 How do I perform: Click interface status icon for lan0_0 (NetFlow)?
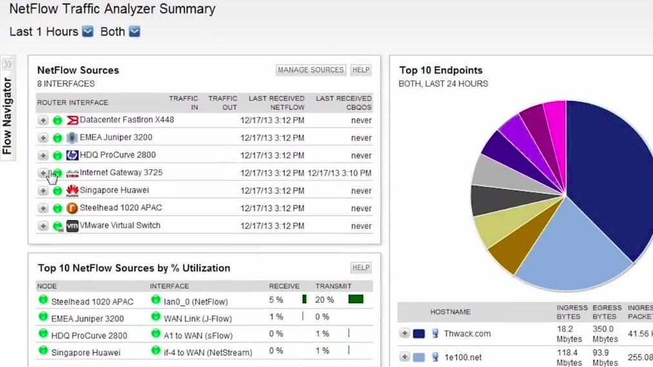(x=156, y=299)
